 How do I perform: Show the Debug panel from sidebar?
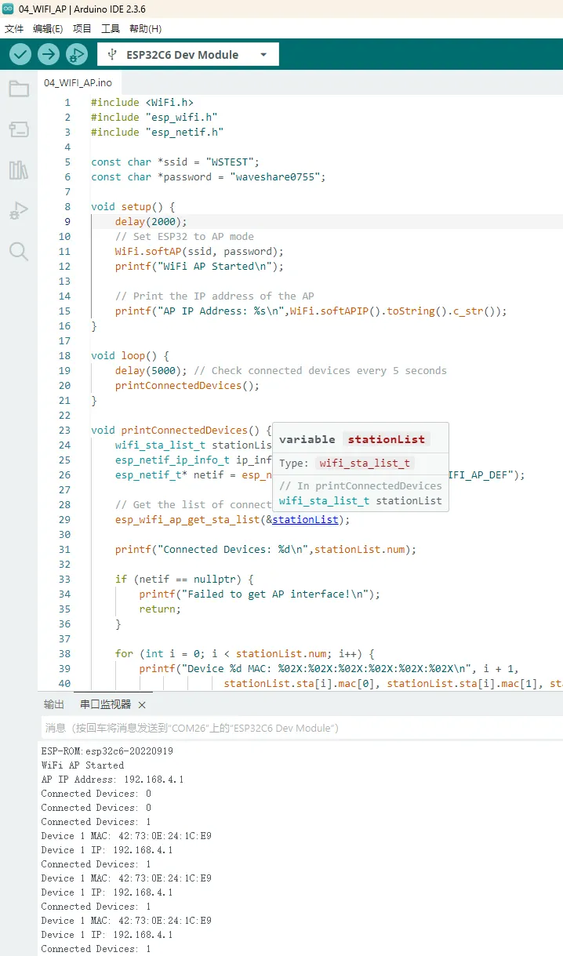tap(19, 210)
